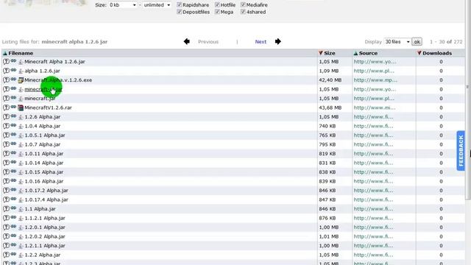The height and width of the screenshot is (265, 471).
Task: Click the info icon for 1.2.1.1 Alpha.jar
Action: [6, 245]
